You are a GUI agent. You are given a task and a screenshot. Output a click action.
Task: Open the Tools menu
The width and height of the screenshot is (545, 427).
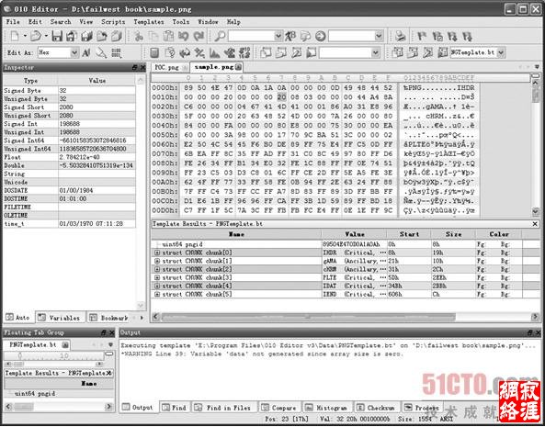(181, 21)
